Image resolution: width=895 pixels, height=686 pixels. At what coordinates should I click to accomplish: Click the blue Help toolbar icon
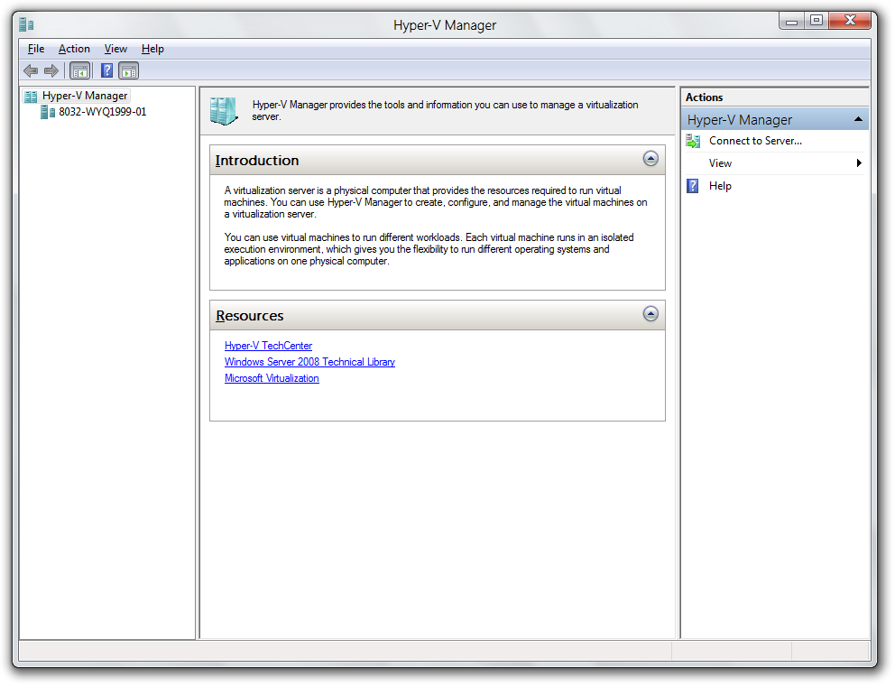coord(106,70)
